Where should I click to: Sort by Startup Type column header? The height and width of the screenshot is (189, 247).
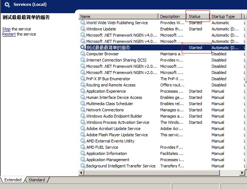click(x=226, y=16)
